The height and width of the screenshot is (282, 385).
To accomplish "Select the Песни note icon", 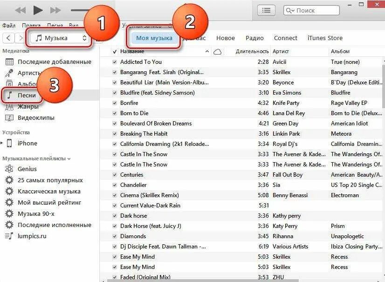I will click(x=9, y=95).
